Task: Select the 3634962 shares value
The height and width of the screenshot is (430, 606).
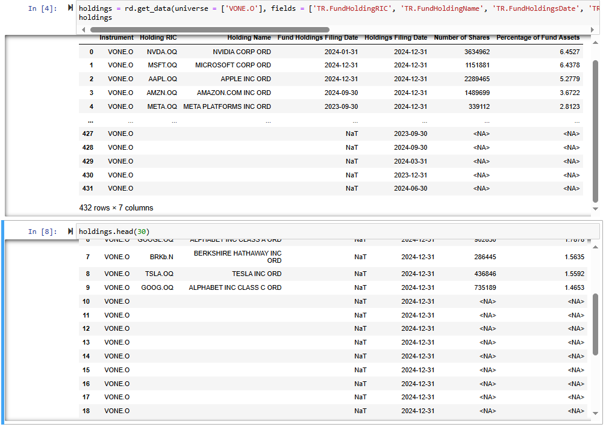Action: [x=477, y=52]
